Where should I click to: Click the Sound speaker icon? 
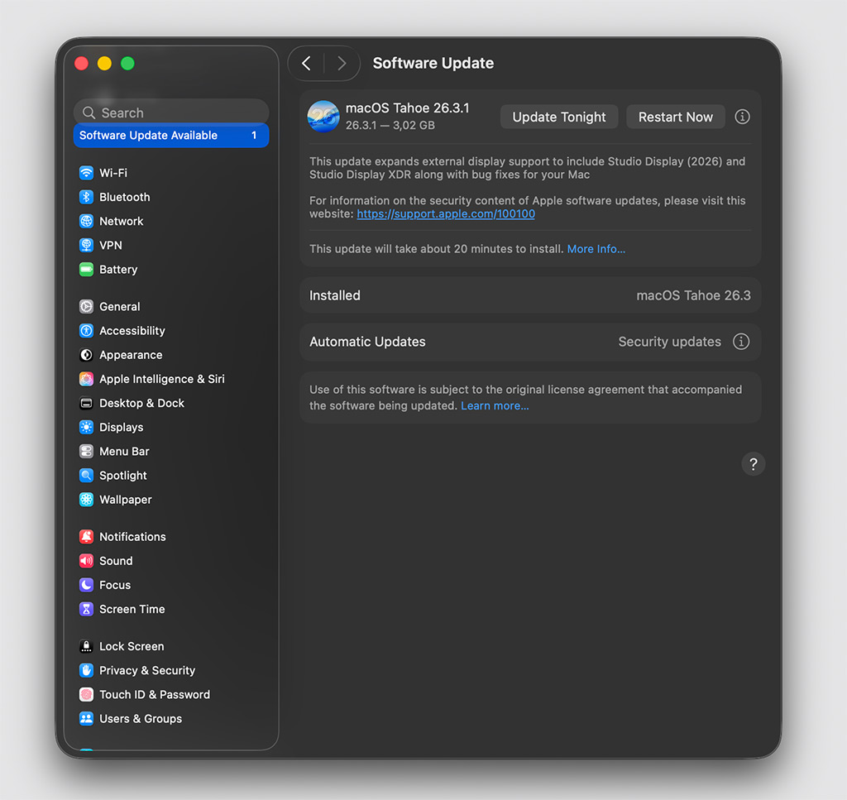coord(86,561)
